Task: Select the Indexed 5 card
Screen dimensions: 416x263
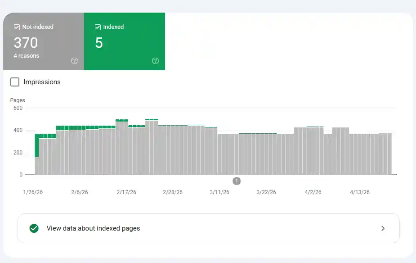Action: click(125, 41)
